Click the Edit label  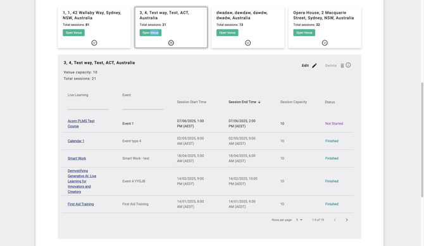[x=305, y=65]
